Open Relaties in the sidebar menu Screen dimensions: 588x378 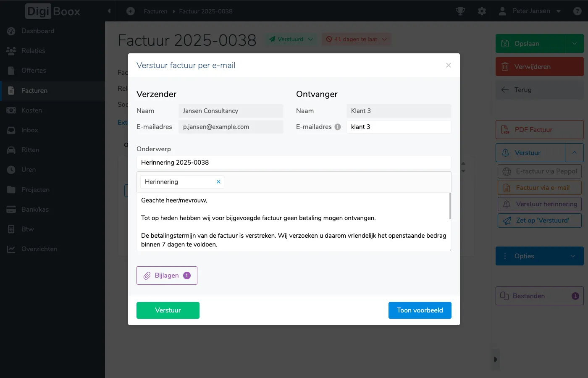click(33, 51)
